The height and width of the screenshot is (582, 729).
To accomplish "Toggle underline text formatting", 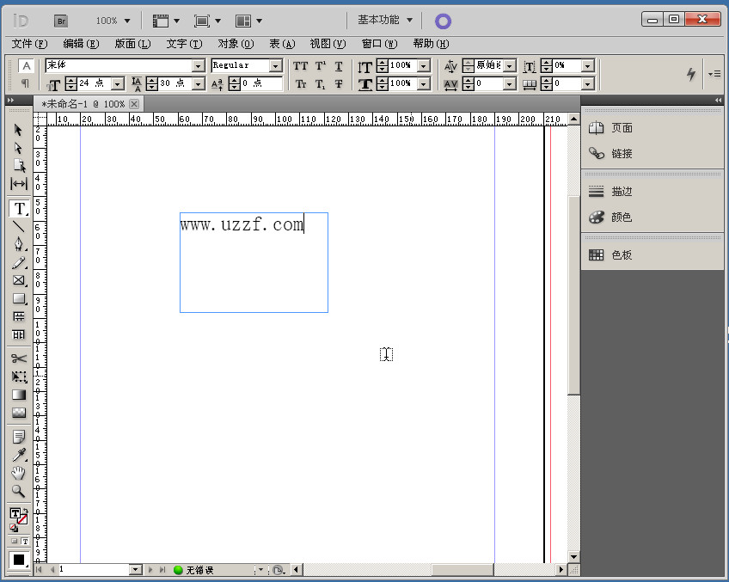I will pyautogui.click(x=339, y=66).
